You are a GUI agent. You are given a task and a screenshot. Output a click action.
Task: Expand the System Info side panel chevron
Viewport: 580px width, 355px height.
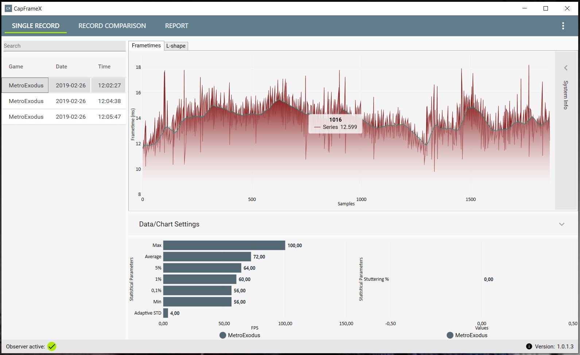coord(566,68)
